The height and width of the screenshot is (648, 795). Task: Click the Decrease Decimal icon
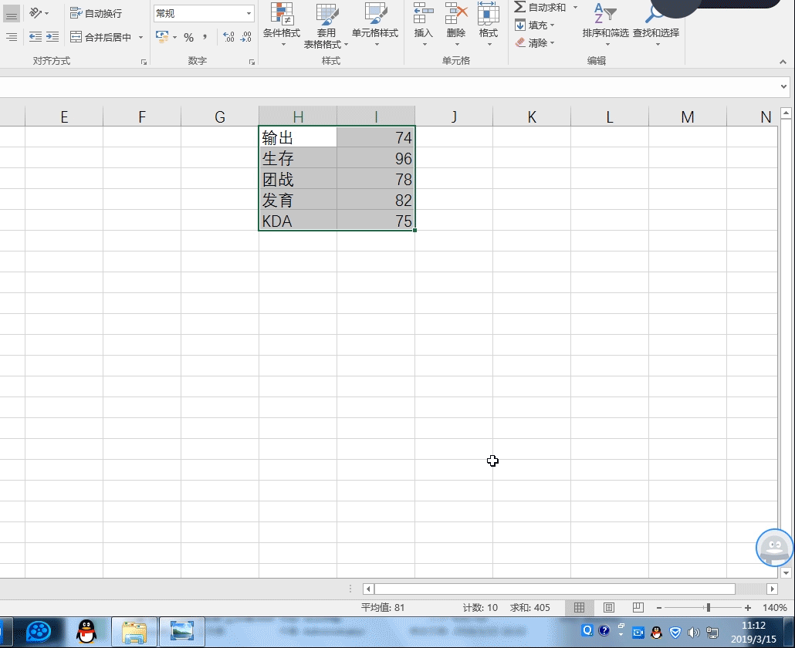tap(246, 37)
